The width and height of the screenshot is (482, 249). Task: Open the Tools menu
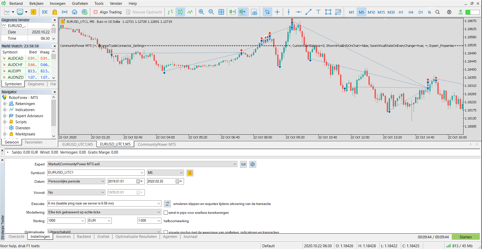pos(99,4)
